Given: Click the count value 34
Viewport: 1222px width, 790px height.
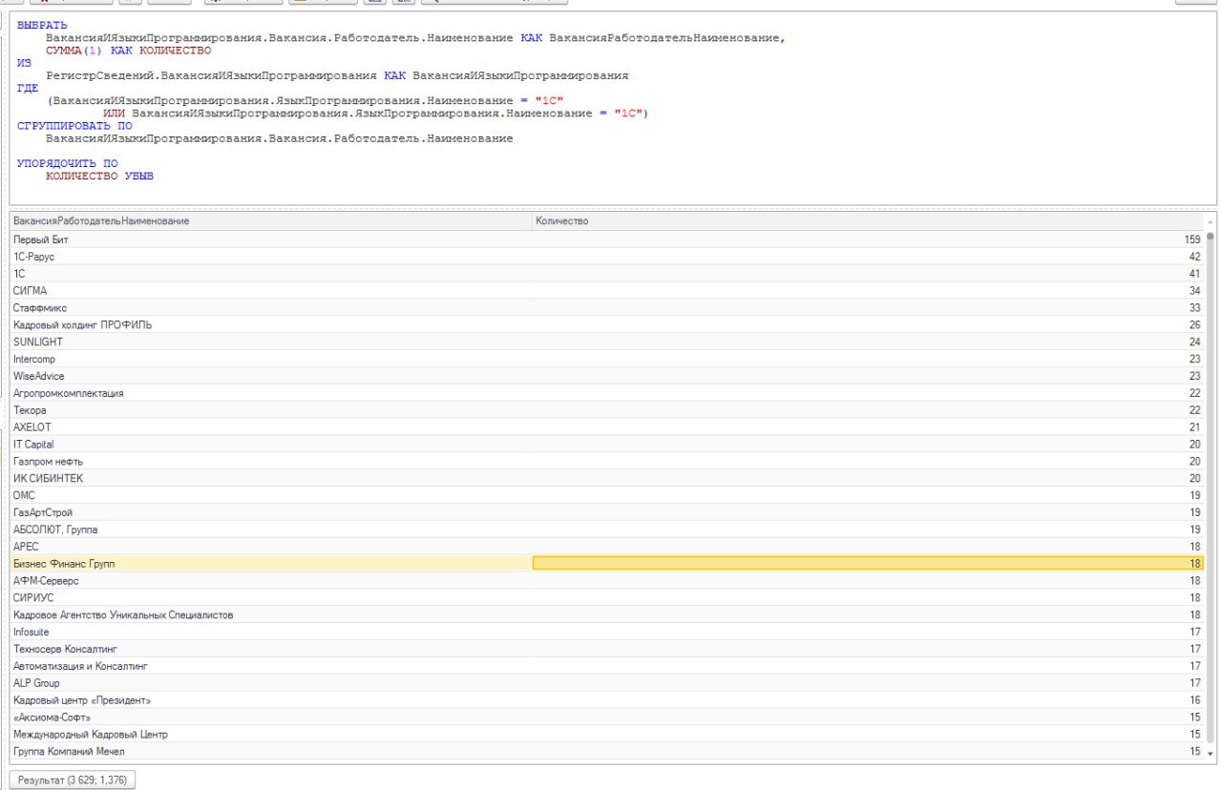Looking at the screenshot, I should pyautogui.click(x=1194, y=290).
